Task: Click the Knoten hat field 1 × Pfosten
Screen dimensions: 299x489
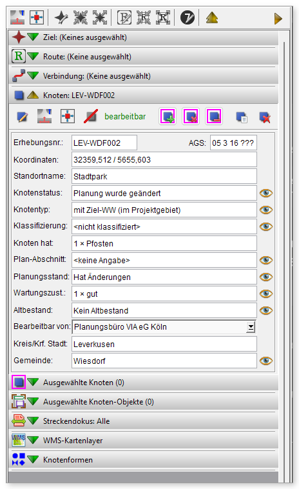Action: [x=164, y=244]
